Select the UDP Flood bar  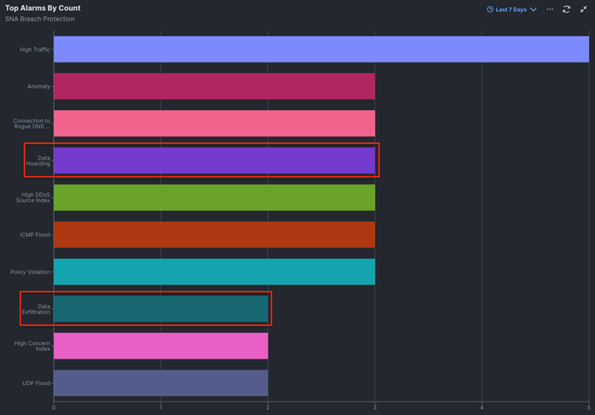tap(161, 383)
